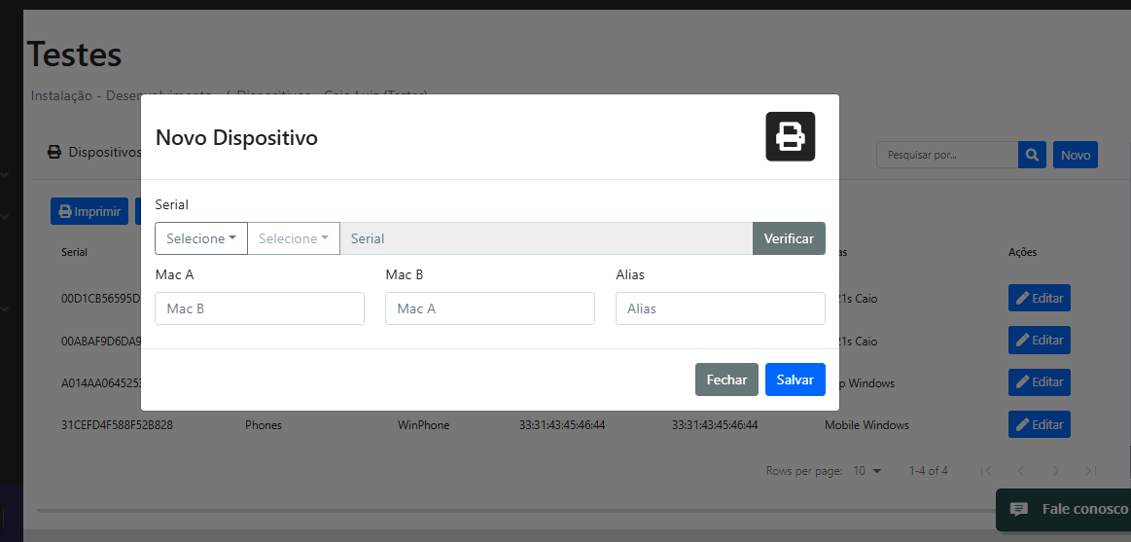Edit the Mobile Windows device row
The width and height of the screenshot is (1131, 542).
pyautogui.click(x=1039, y=424)
